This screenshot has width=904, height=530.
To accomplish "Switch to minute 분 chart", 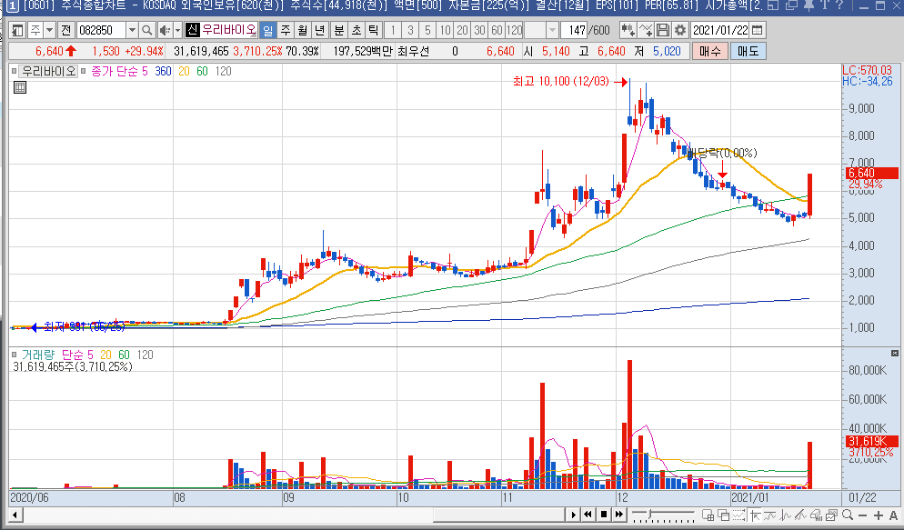I will [339, 30].
